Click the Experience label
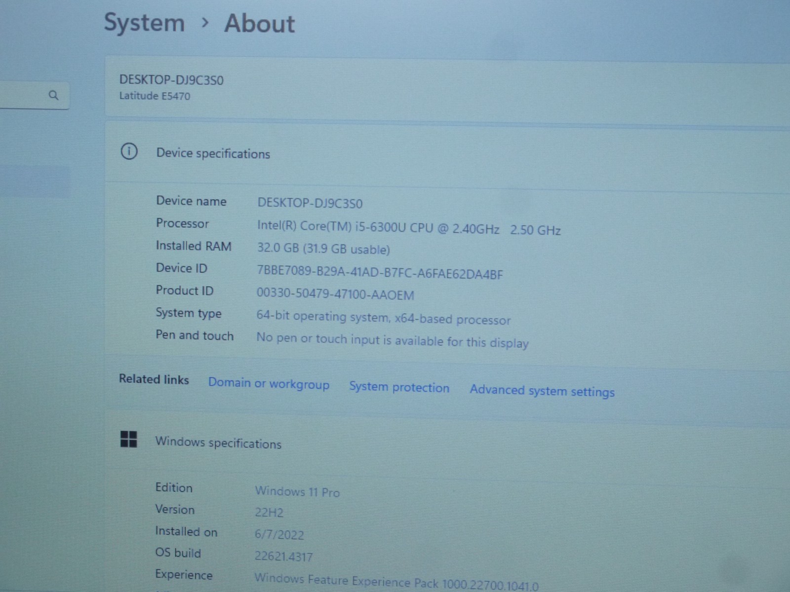This screenshot has width=790, height=592. point(184,575)
